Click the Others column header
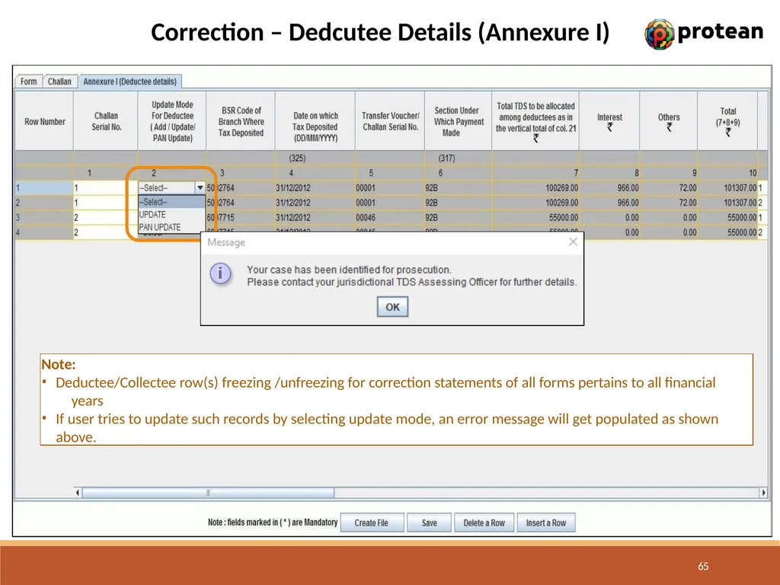The height and width of the screenshot is (585, 780). click(669, 121)
